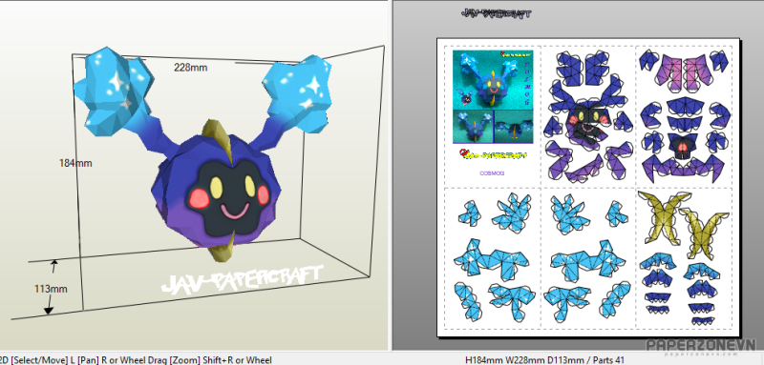Select the yellow X-shaped pattern piece at far right

[704, 233]
